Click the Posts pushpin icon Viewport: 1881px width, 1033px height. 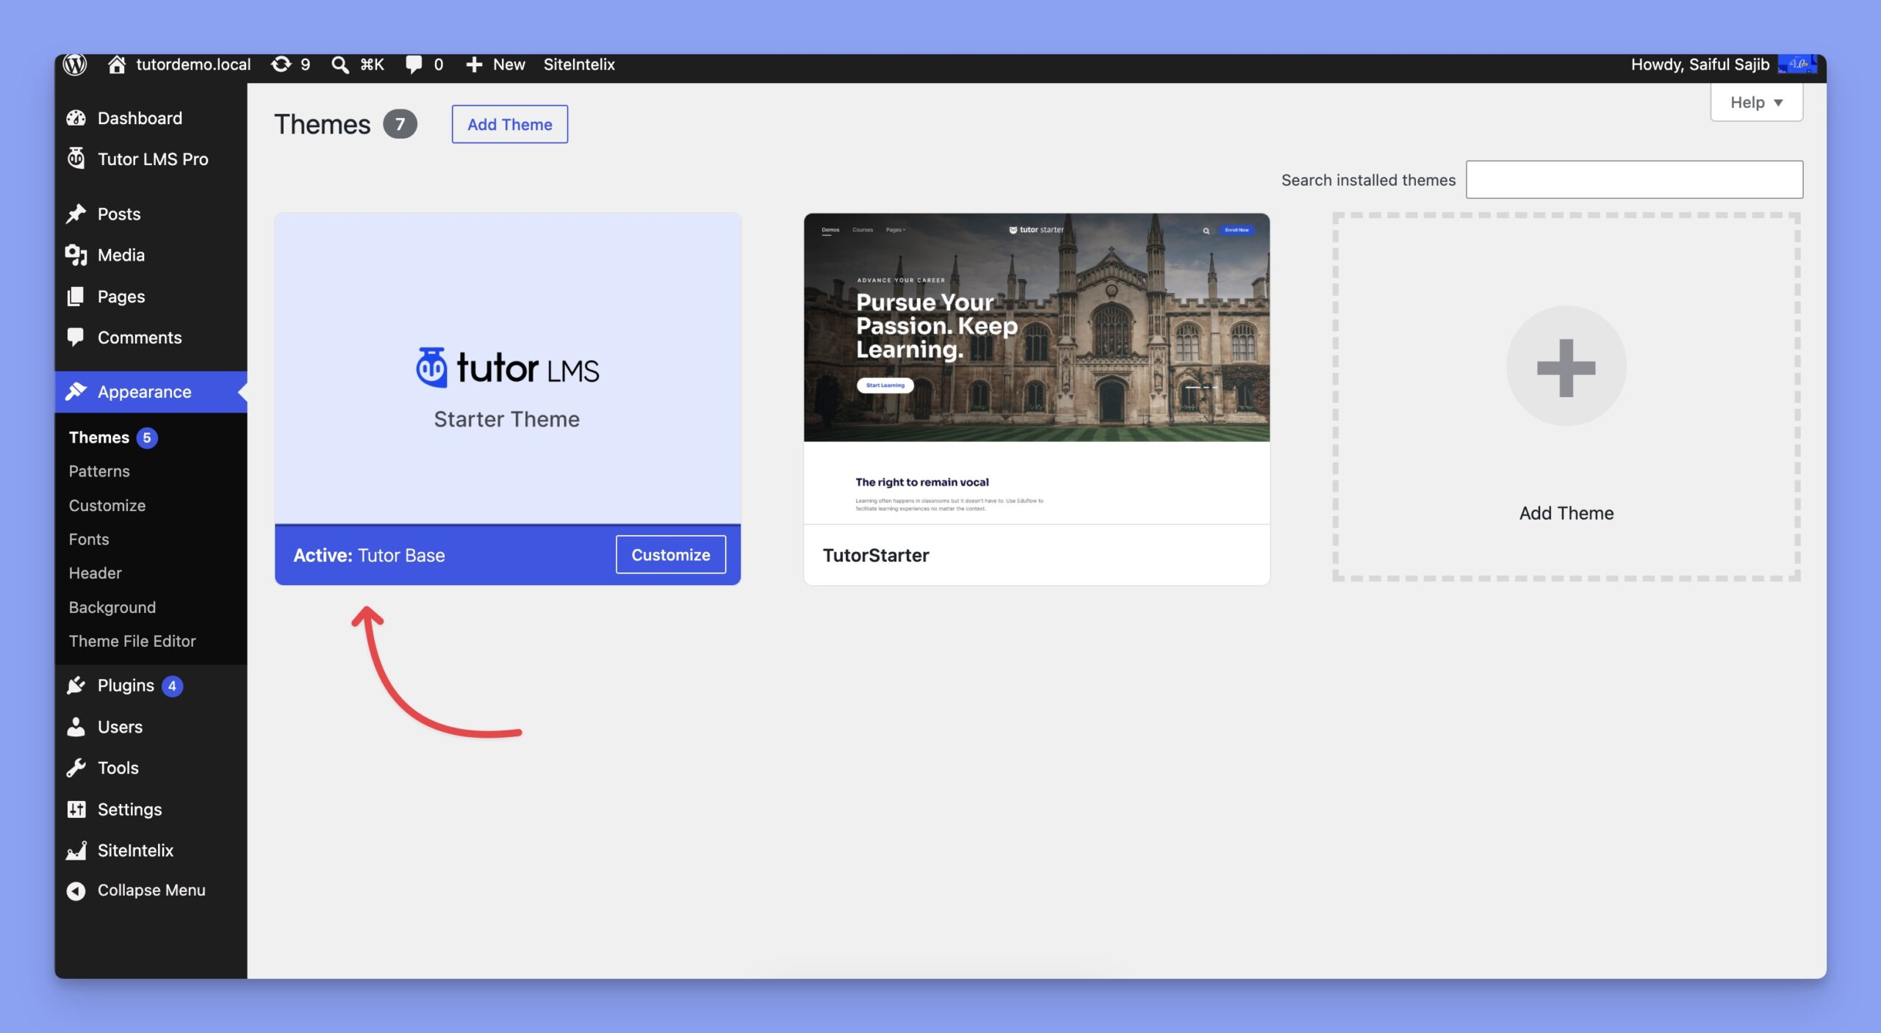[x=76, y=214]
